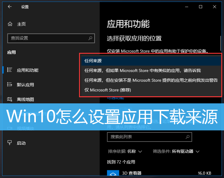Open 默认应用 sidebar icon
The image size is (224, 178).
10,85
